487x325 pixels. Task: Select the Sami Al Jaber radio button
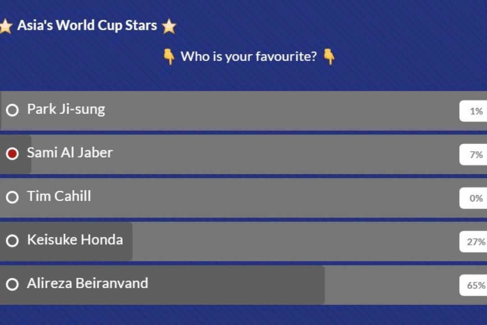13,153
